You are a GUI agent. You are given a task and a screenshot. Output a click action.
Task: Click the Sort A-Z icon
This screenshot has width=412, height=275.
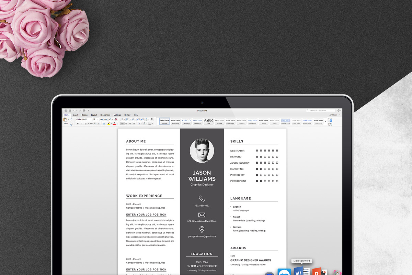click(x=147, y=119)
